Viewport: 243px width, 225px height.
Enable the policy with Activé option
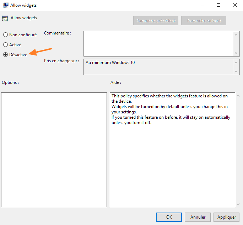tap(6, 45)
